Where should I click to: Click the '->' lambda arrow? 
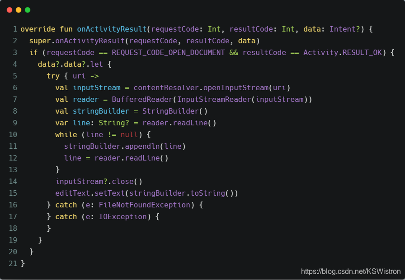tap(94, 76)
